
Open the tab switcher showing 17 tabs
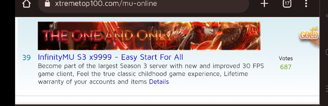(287, 4)
